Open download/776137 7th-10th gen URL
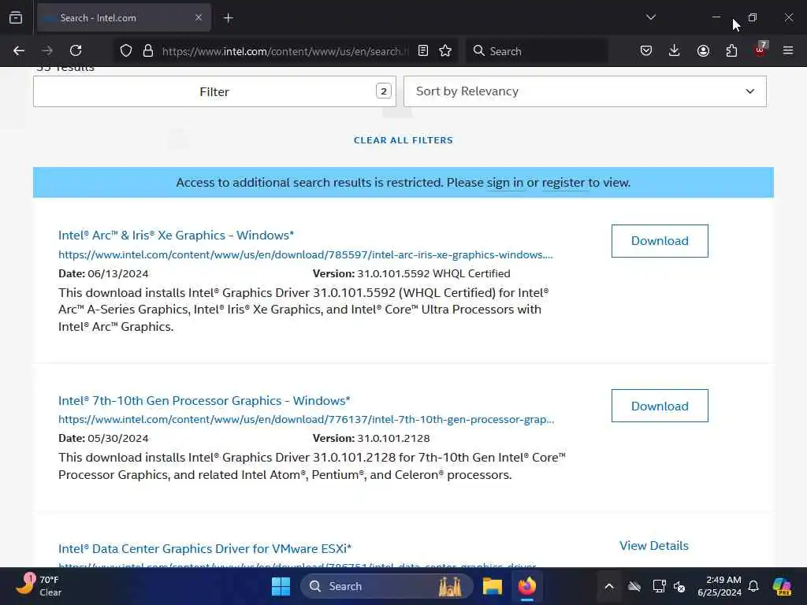807x605 pixels. point(307,419)
